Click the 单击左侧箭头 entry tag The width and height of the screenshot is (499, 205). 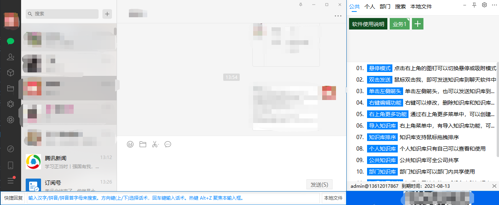point(385,91)
